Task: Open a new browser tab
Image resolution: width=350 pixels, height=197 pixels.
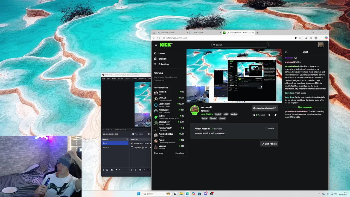Action: point(257,33)
